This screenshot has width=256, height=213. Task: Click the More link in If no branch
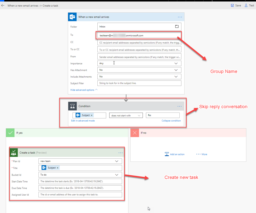204,154
